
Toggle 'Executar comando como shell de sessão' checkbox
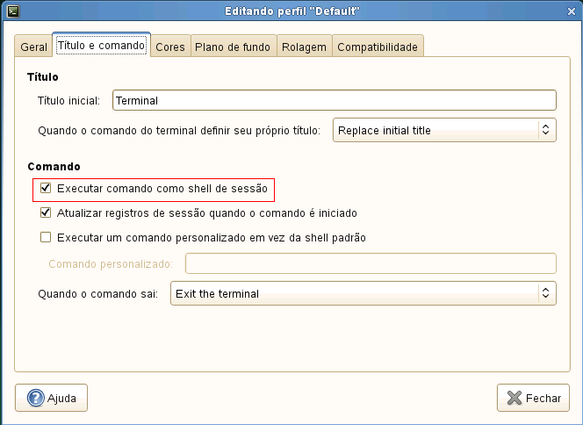coord(46,188)
